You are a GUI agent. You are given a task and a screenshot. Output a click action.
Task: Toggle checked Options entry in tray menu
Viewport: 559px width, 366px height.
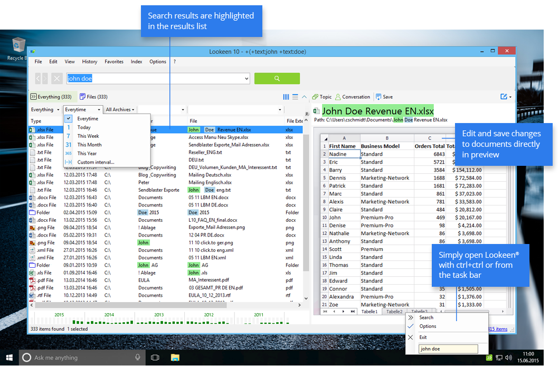point(428,326)
